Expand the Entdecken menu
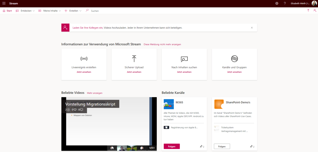318x152 pixels. point(25,11)
